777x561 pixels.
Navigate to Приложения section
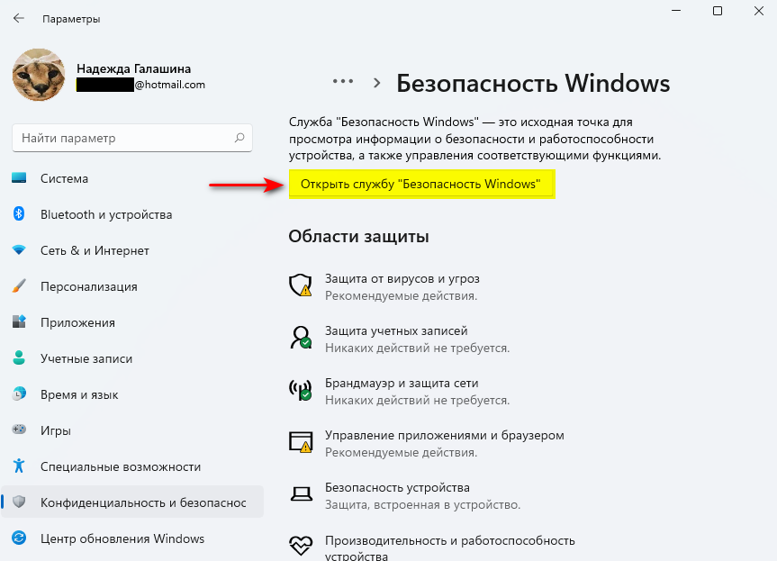point(77,322)
